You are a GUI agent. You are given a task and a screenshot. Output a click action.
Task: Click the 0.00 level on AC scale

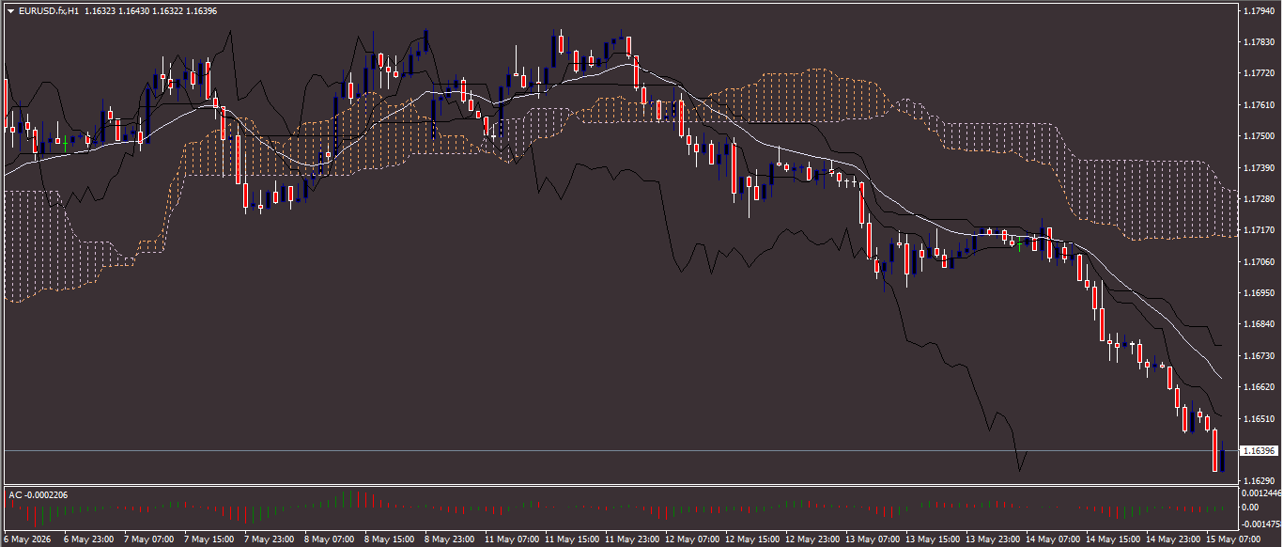coord(1250,508)
